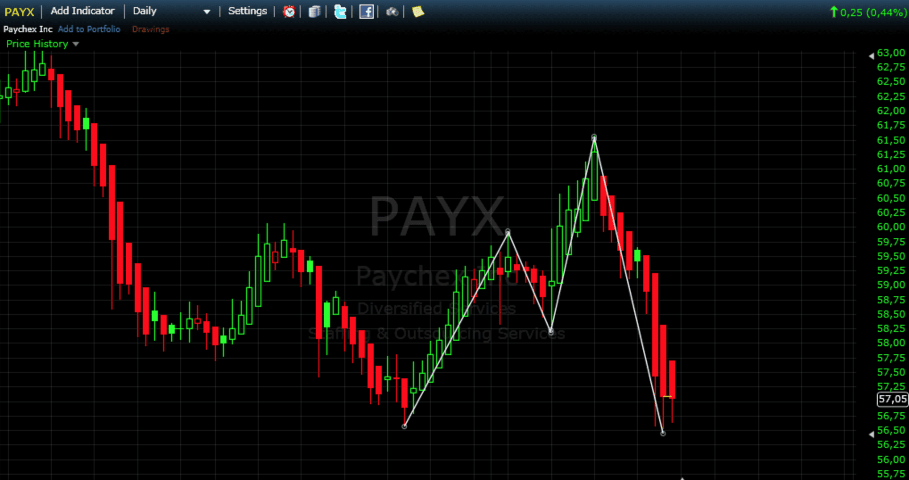Open the Daily timeframe dropdown
909x480 pixels.
pyautogui.click(x=172, y=11)
